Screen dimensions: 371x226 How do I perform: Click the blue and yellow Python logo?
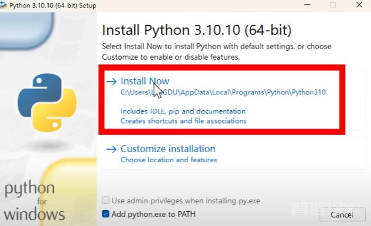[x=47, y=102]
